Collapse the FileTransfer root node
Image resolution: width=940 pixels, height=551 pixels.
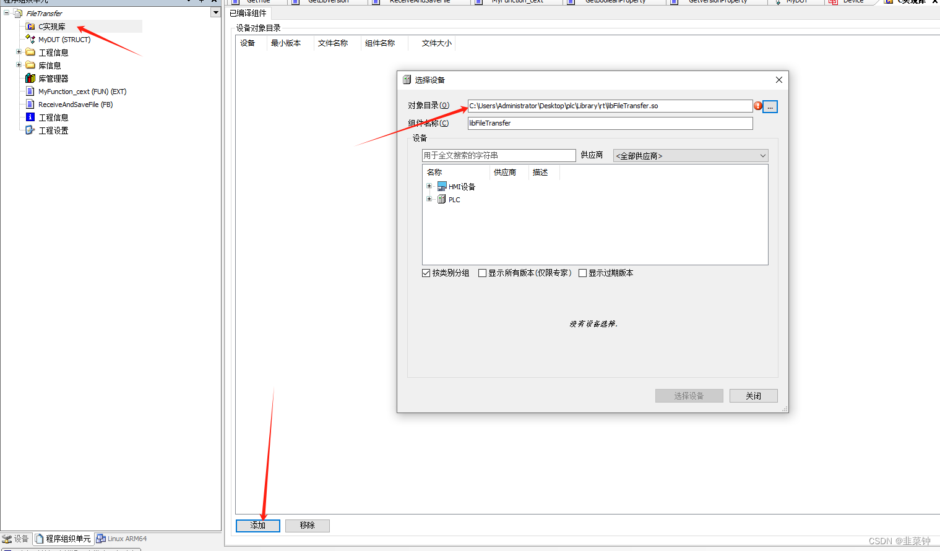(x=7, y=12)
